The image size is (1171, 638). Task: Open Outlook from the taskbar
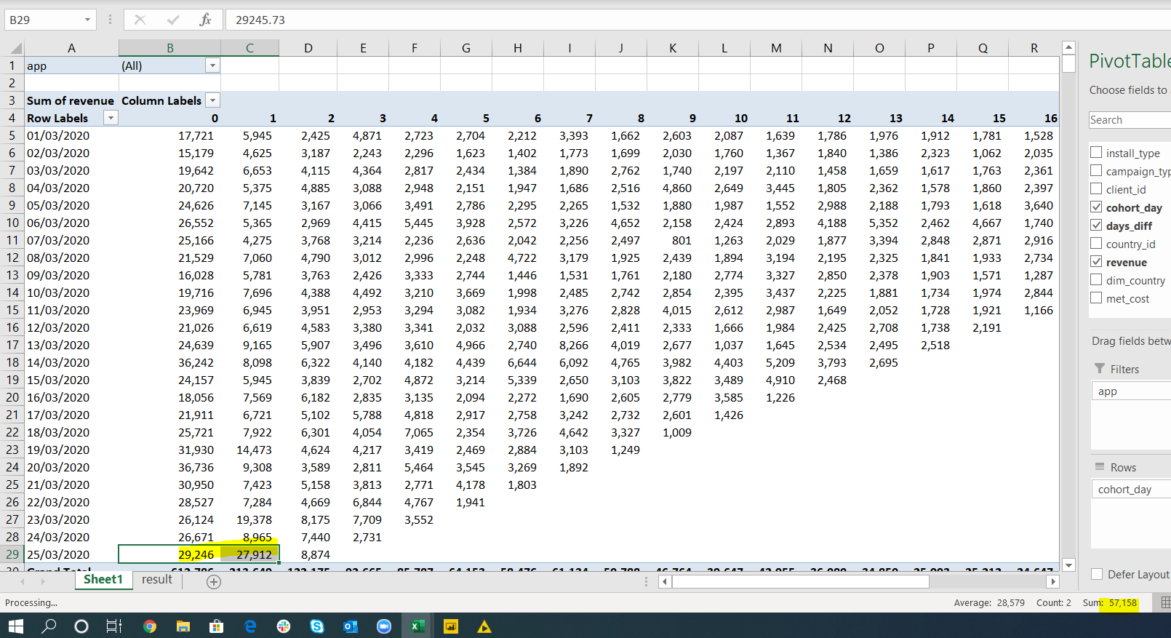pos(351,626)
